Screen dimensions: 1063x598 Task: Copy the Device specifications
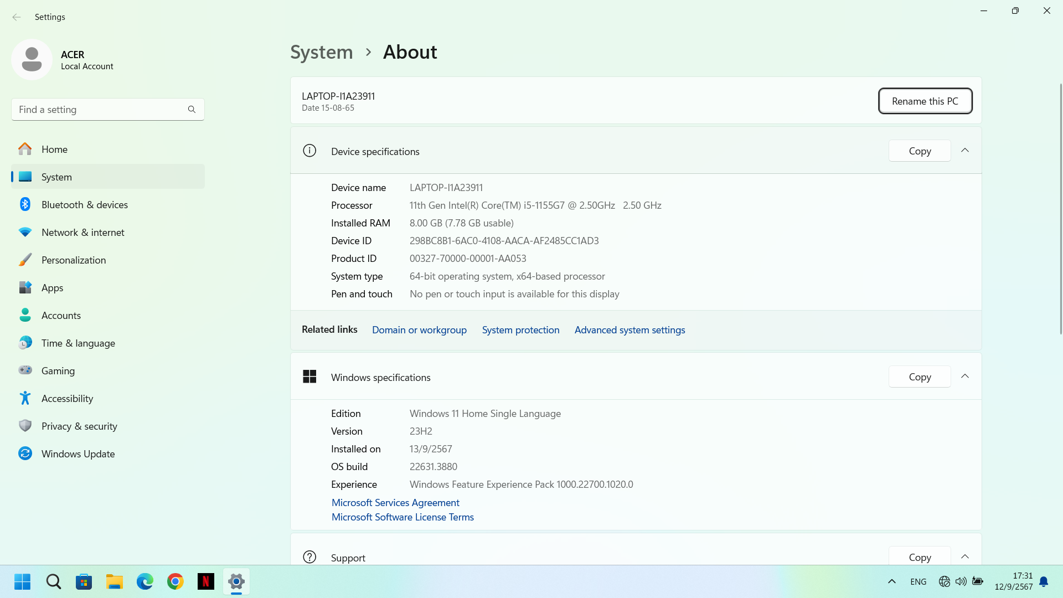click(920, 151)
